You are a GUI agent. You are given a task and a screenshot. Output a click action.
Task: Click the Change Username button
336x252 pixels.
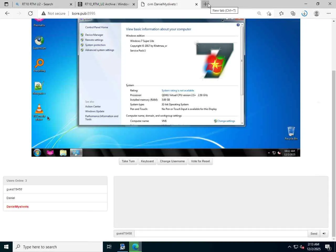pyautogui.click(x=172, y=161)
